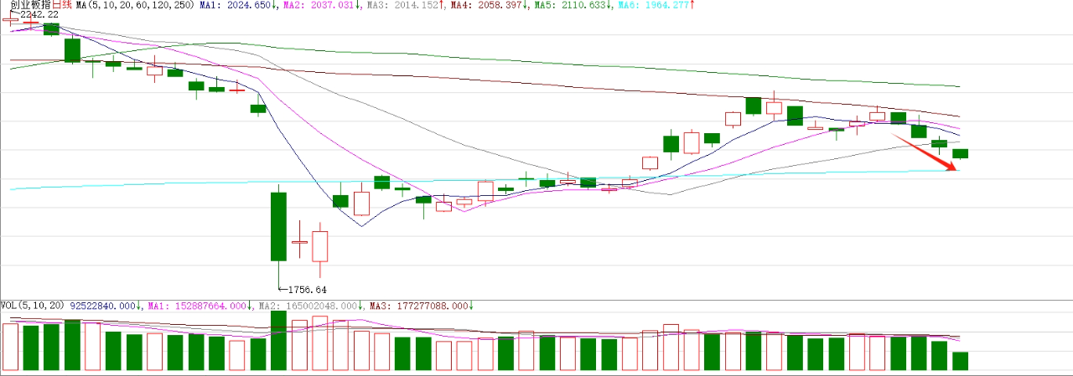Click the VOL(5,10,20) indicator label
Image resolution: width=1073 pixels, height=376 pixels.
point(34,306)
